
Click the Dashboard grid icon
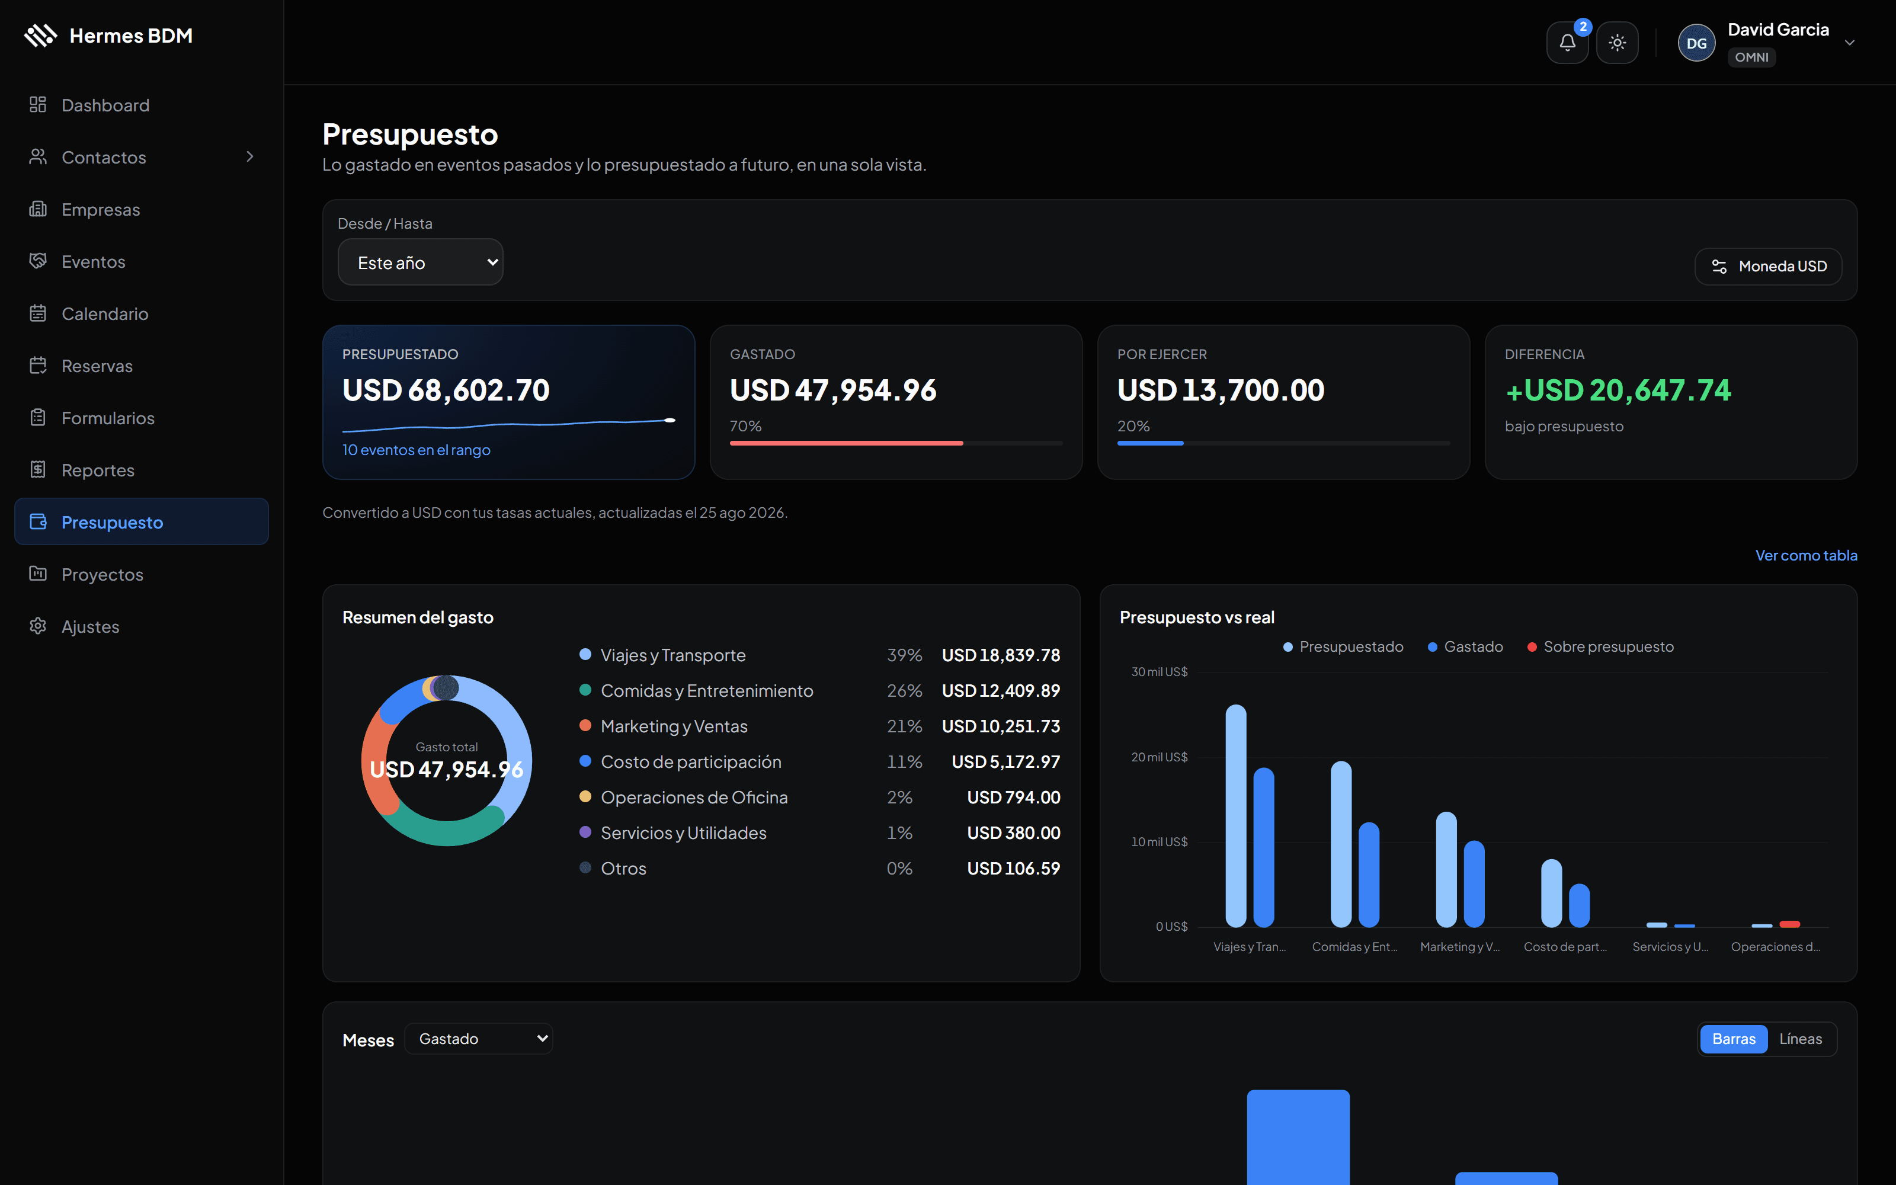point(37,104)
